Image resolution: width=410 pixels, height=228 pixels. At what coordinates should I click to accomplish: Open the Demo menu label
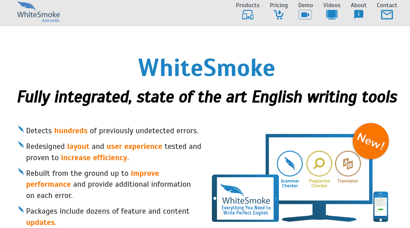(x=305, y=5)
